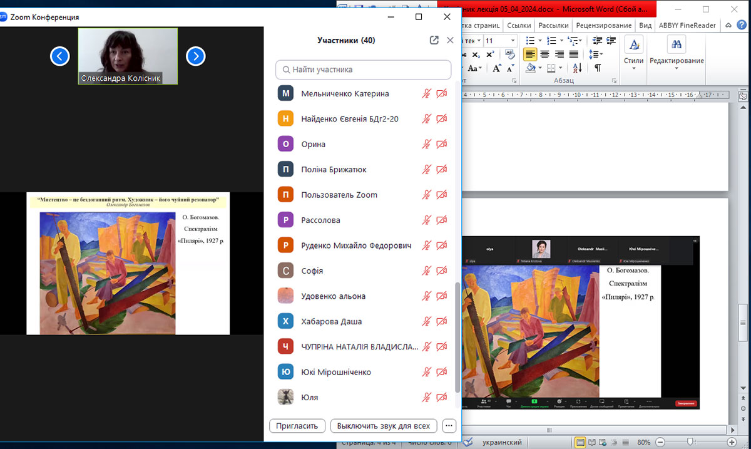
Task: Close the Участники panel
Action: click(450, 40)
